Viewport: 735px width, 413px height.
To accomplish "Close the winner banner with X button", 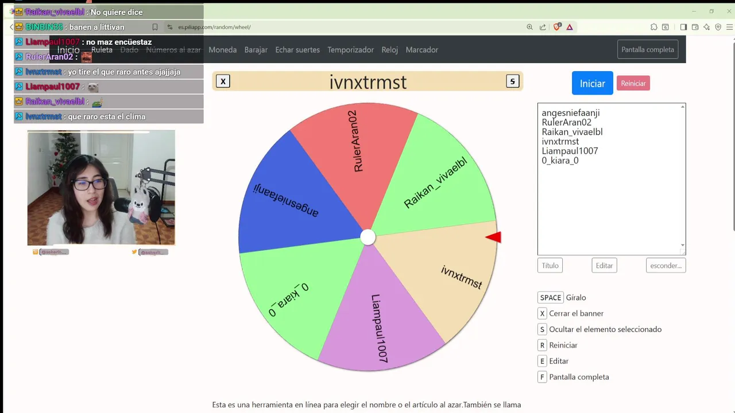I will 223,81.
